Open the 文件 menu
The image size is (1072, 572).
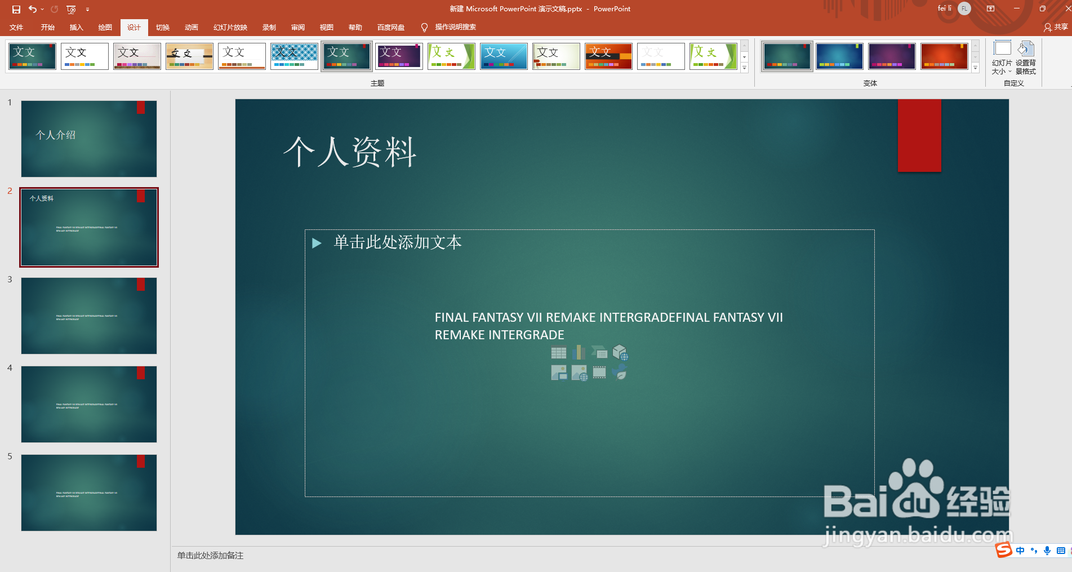(17, 27)
